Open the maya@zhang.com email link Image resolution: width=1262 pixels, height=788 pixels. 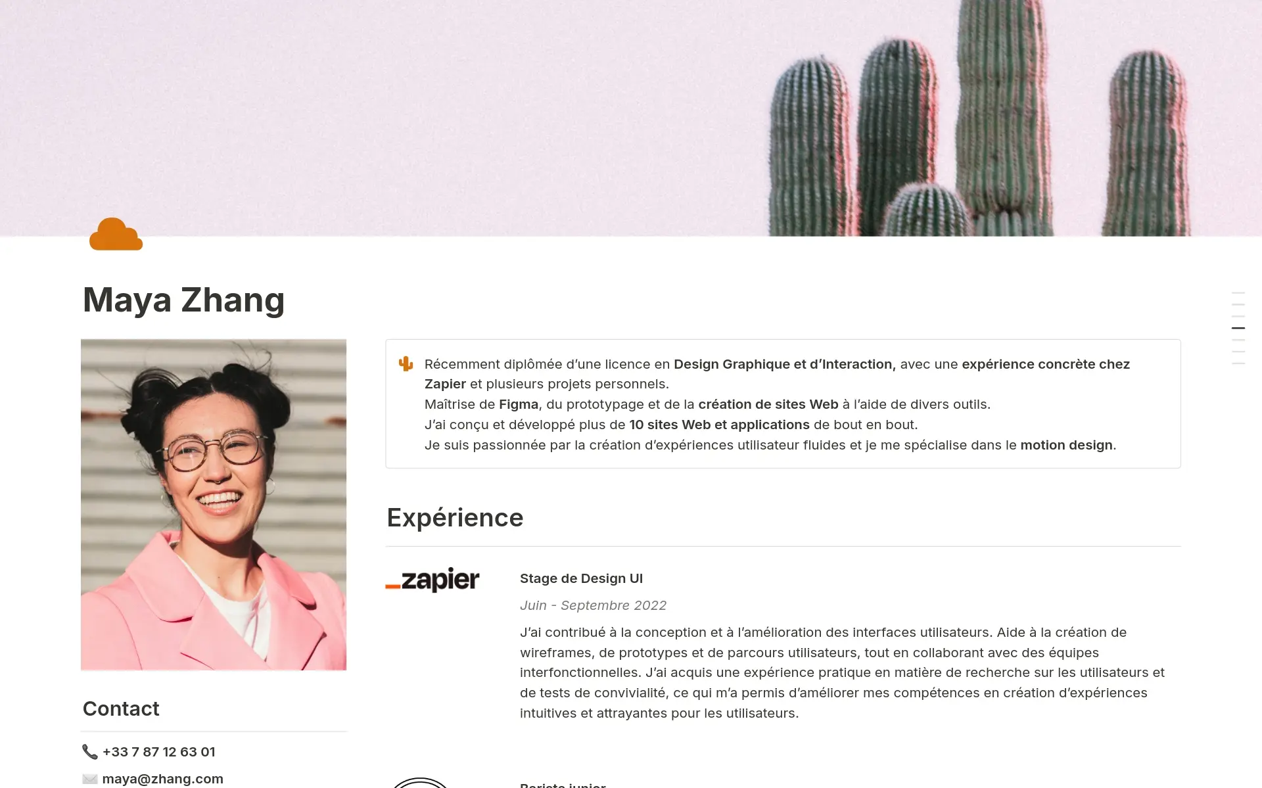coord(163,779)
